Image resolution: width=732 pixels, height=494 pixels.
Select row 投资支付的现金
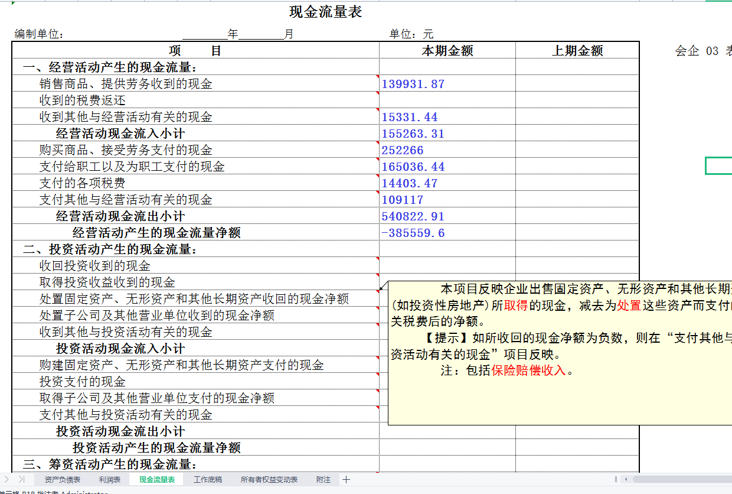83,382
